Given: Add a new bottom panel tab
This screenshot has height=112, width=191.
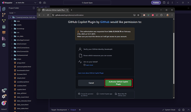Looking at the screenshot, I should pos(80,110).
